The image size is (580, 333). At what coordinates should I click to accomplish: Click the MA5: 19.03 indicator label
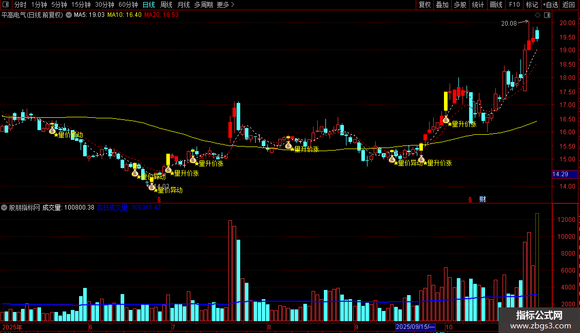pyautogui.click(x=89, y=15)
